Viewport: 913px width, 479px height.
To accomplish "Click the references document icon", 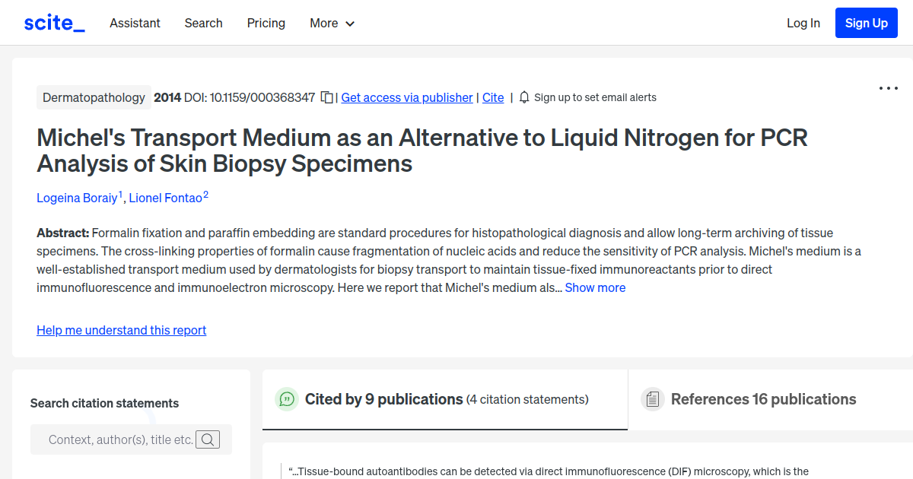I will (x=653, y=398).
